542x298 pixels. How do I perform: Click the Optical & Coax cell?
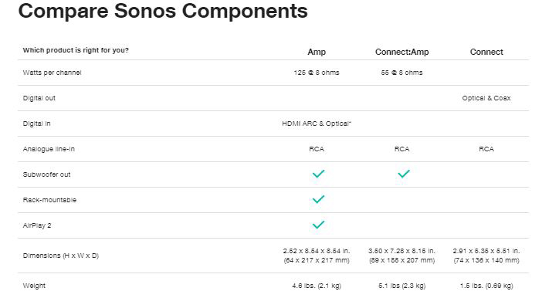click(x=486, y=98)
